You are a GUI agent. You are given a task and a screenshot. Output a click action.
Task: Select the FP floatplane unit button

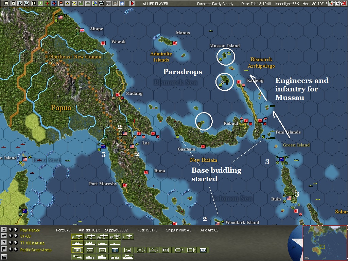point(115,237)
